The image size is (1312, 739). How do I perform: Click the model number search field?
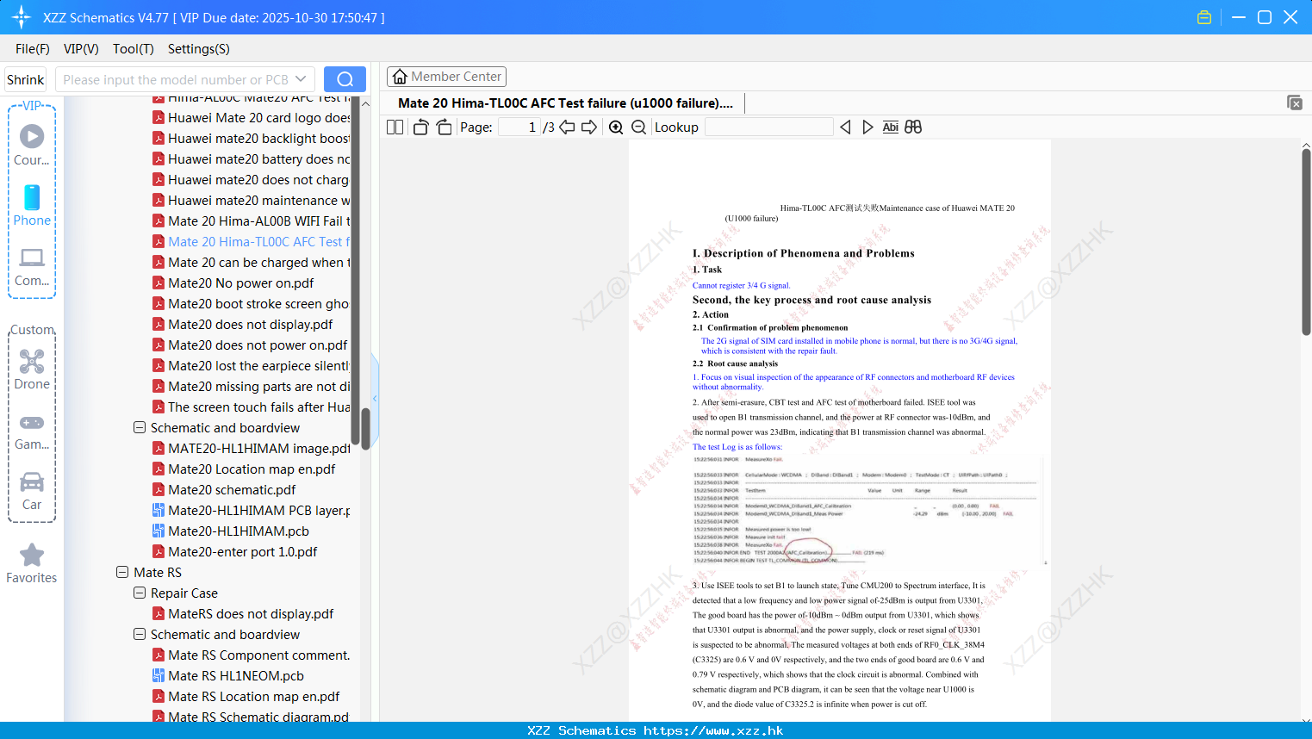(x=176, y=79)
